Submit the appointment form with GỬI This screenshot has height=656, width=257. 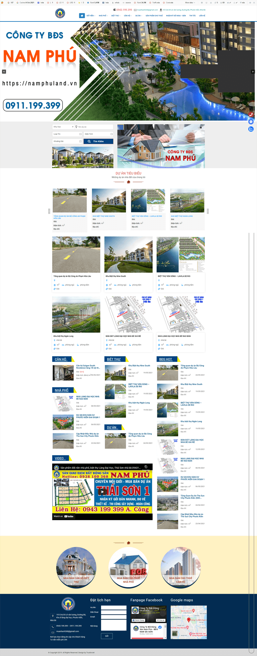click(107, 636)
